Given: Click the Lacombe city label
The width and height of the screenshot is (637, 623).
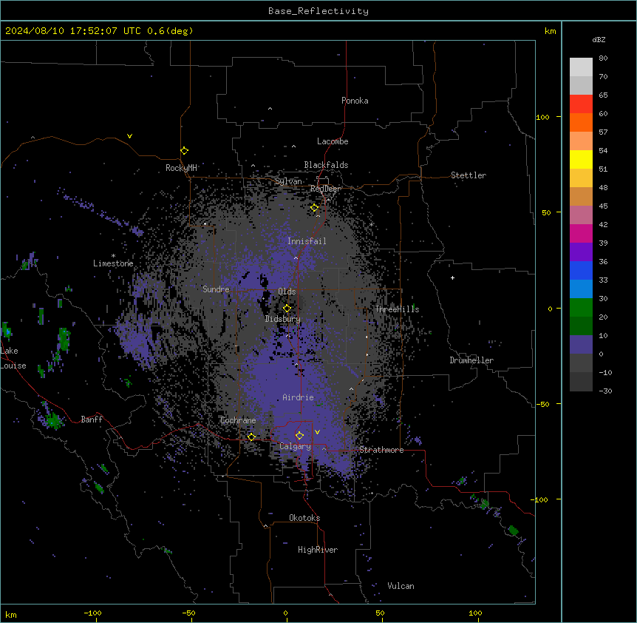Looking at the screenshot, I should pos(333,141).
